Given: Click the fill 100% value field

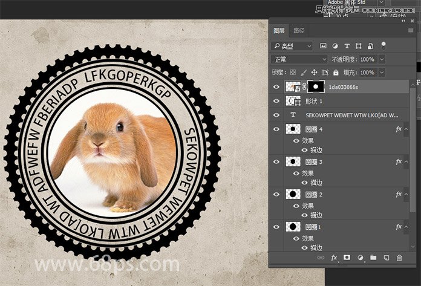Looking at the screenshot, I should click(367, 73).
